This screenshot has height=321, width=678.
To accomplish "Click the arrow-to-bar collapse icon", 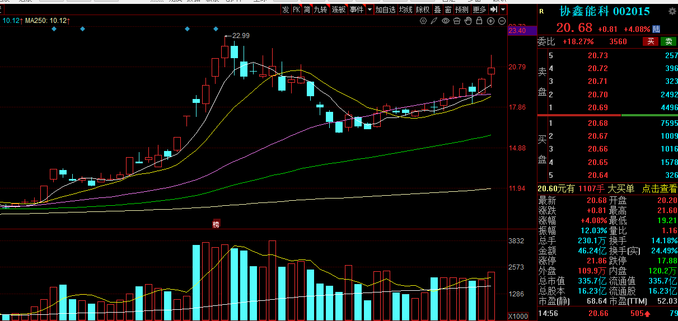I will (494, 10).
